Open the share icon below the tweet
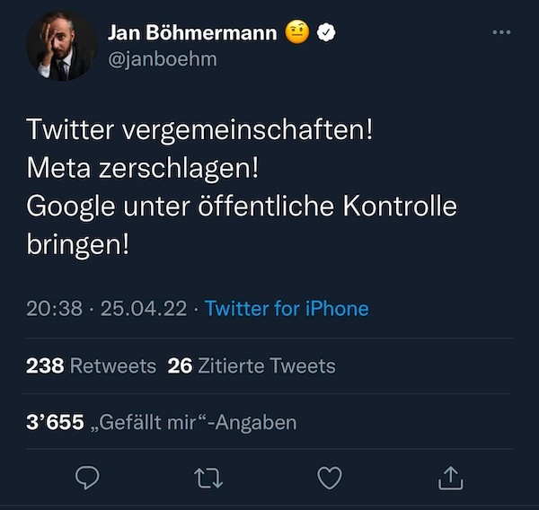This screenshot has height=510, width=539. (x=451, y=479)
